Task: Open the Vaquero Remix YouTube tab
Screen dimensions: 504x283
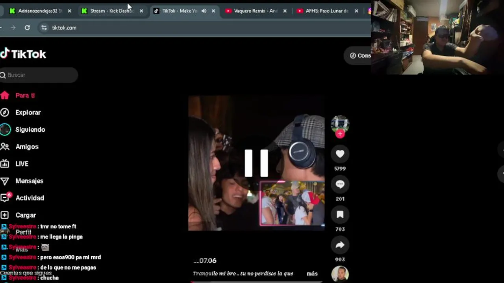Action: (x=256, y=11)
